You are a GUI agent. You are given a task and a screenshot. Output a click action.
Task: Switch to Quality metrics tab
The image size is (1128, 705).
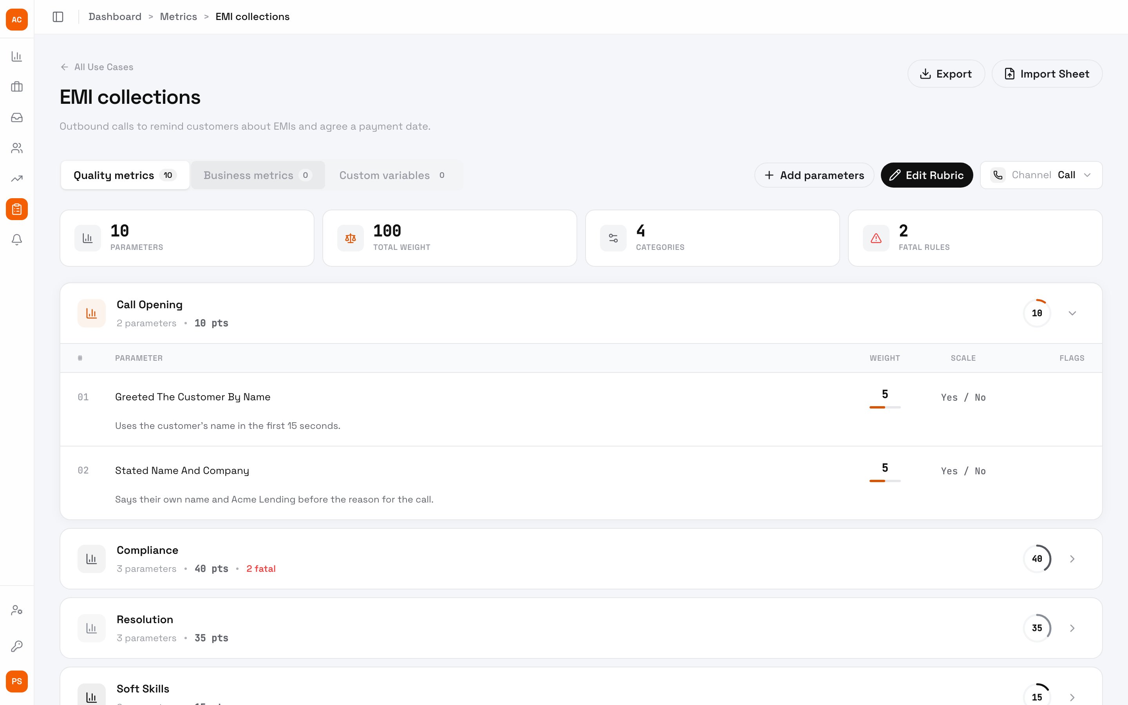click(125, 175)
